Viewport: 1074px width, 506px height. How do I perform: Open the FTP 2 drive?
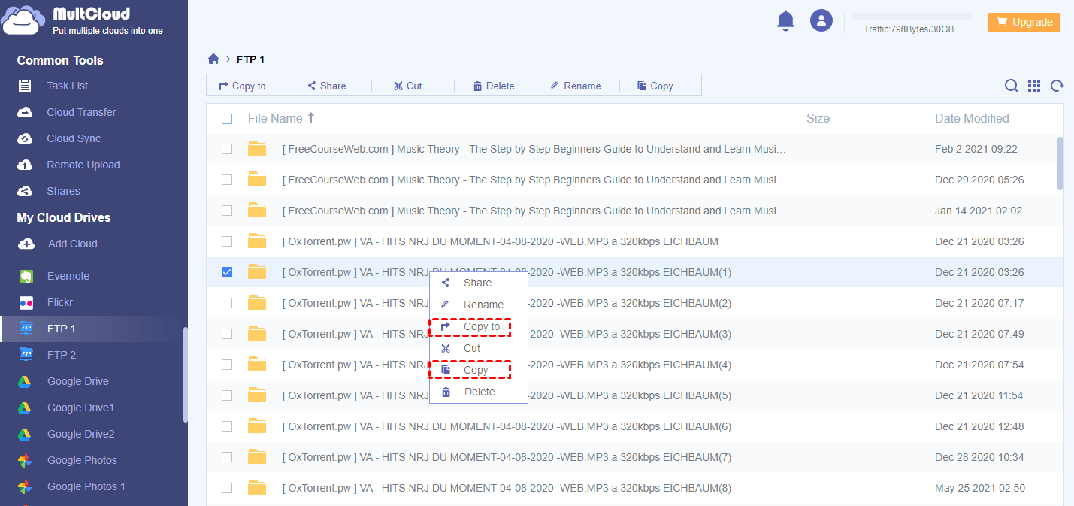click(x=62, y=354)
